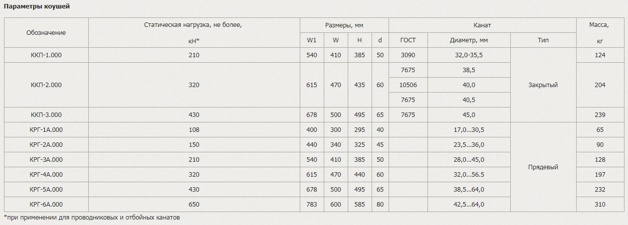
Task: Click the ККП-3.000 designation cell
Action: coord(46,115)
